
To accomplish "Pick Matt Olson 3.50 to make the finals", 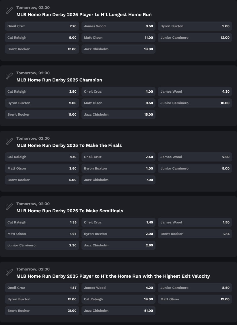I will [42, 168].
